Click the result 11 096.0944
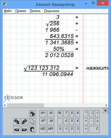Screen dimensions: 111x138 [58, 74]
